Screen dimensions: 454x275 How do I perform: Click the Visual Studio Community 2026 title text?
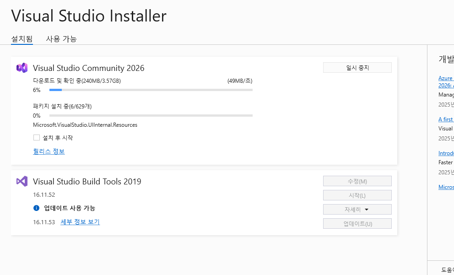coord(89,68)
